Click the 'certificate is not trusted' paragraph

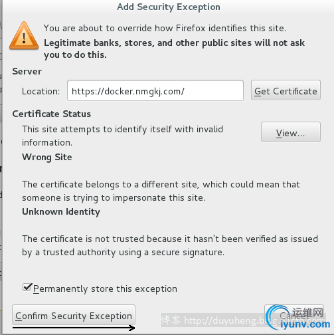(x=170, y=245)
